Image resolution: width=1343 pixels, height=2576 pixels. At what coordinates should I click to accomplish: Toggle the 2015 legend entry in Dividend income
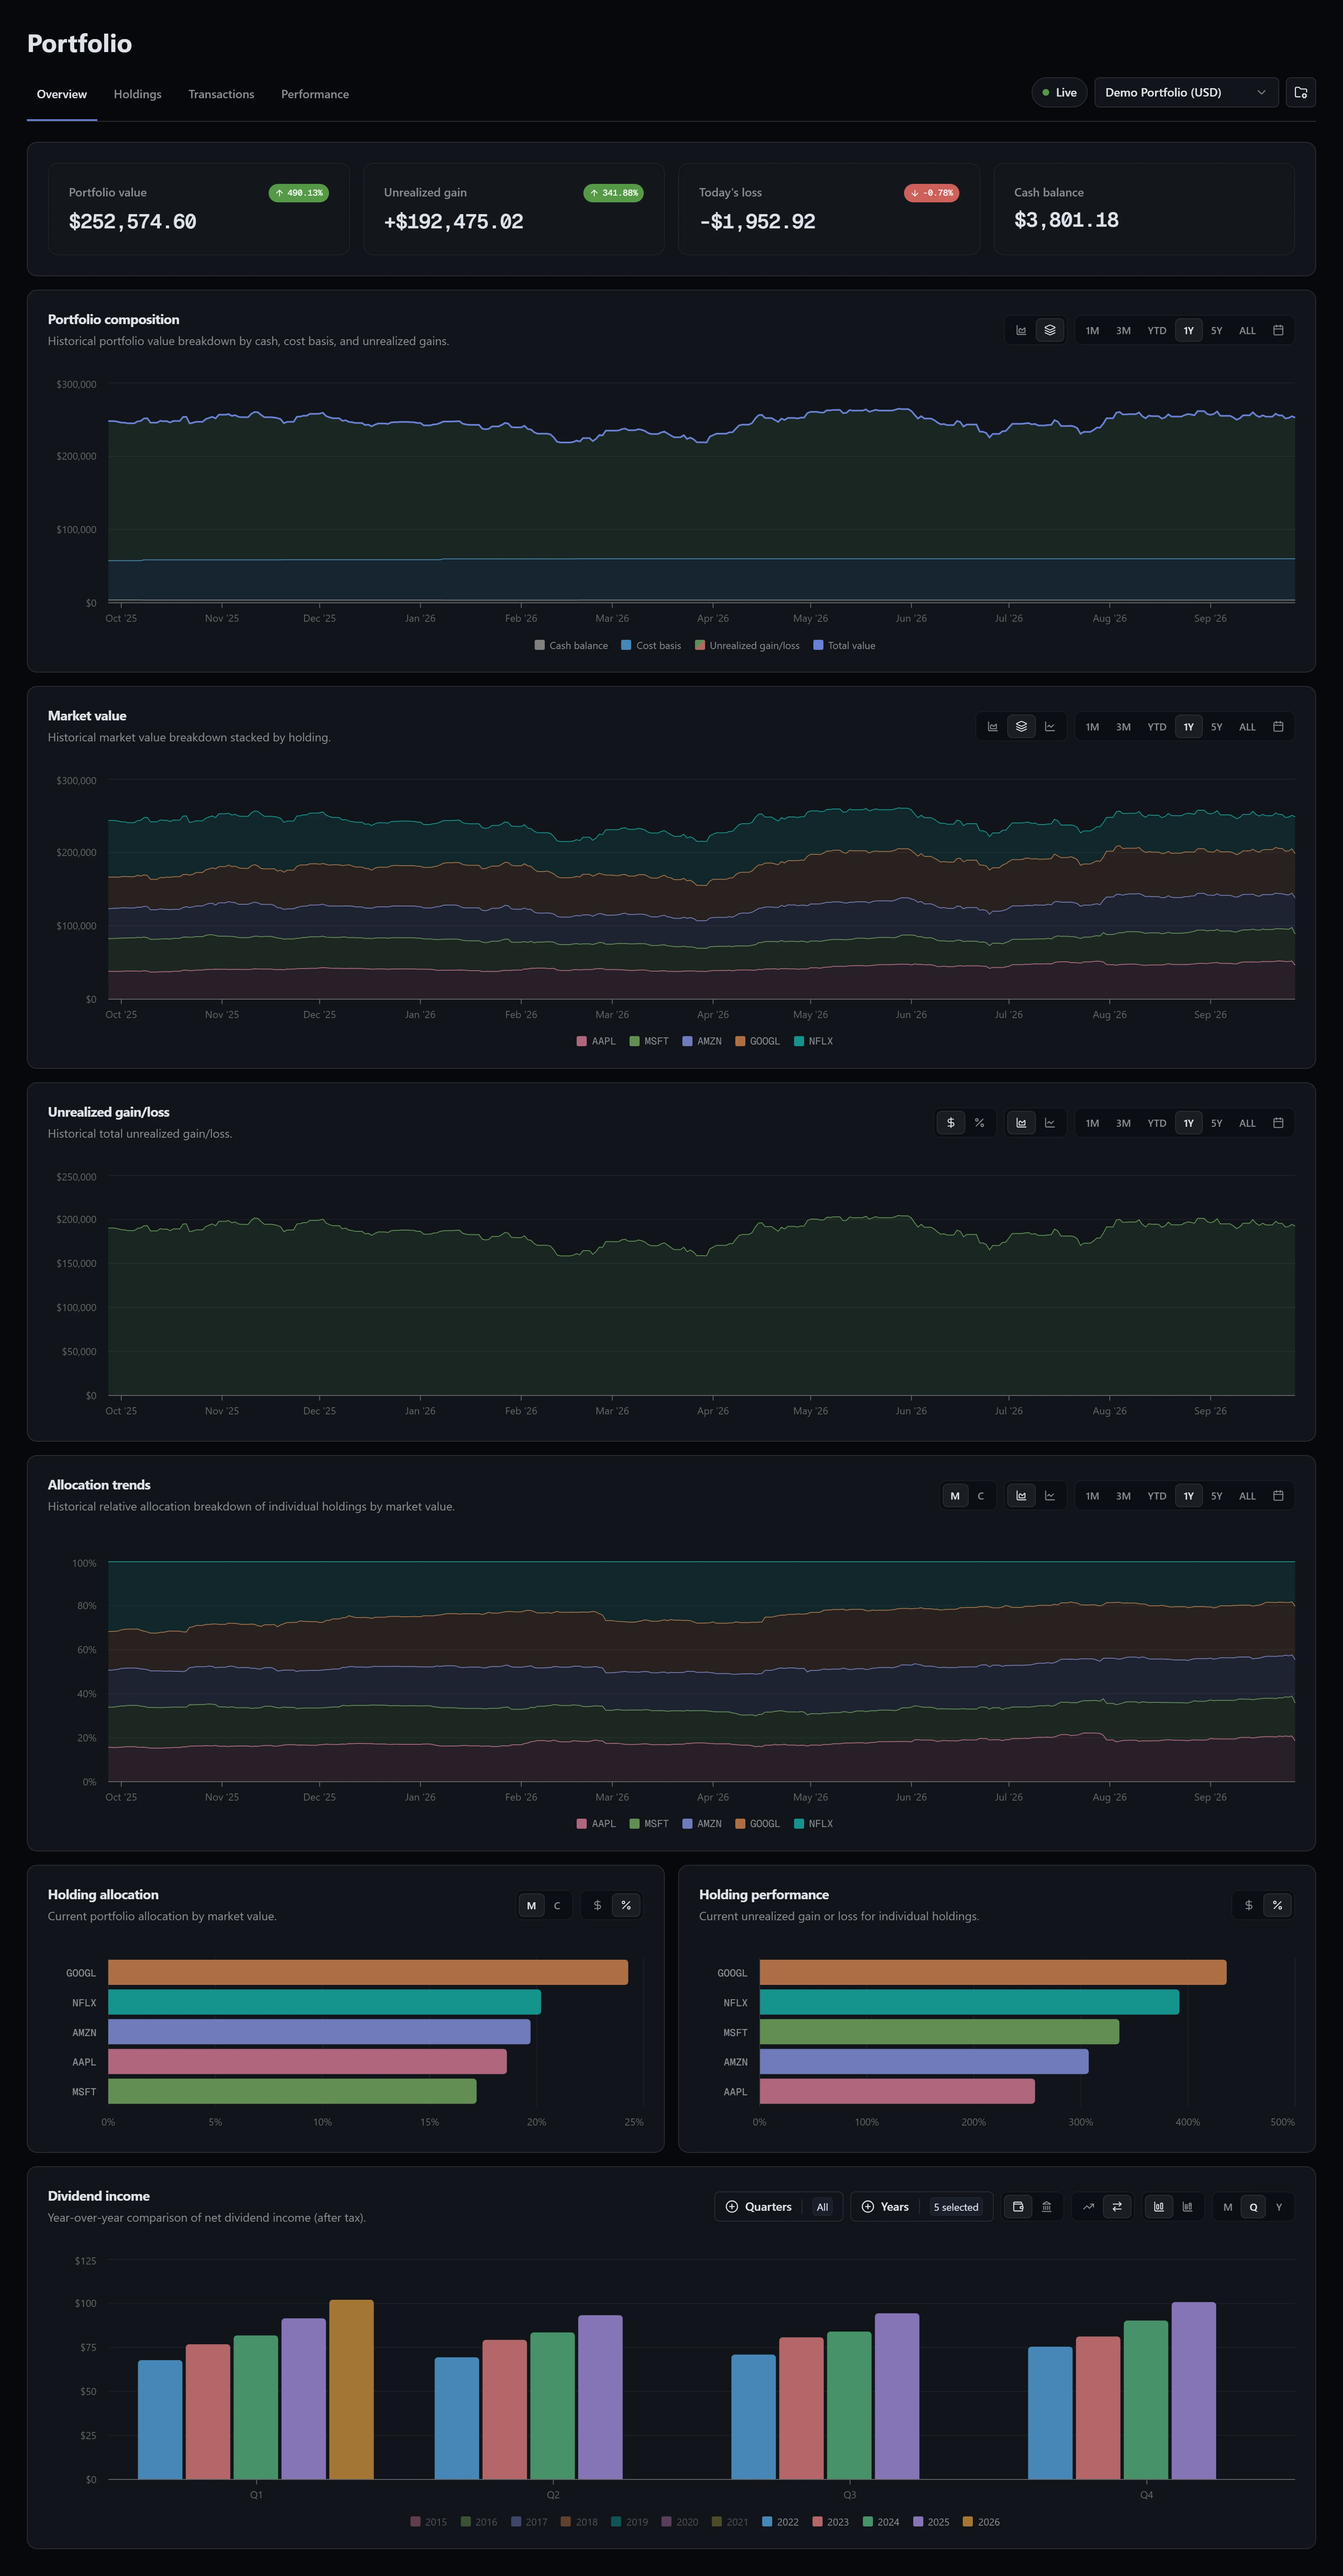pyautogui.click(x=428, y=2522)
